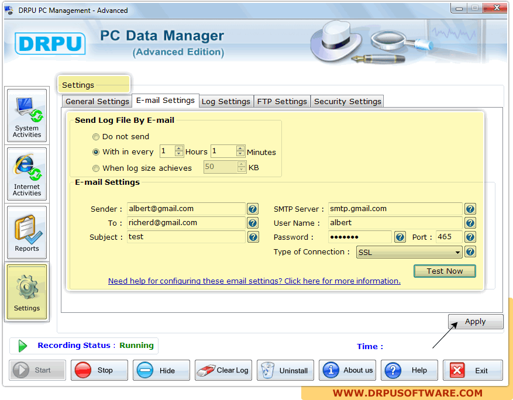Viewport: 513px width, 400px height.
Task: Click the Apply button
Action: 476,322
